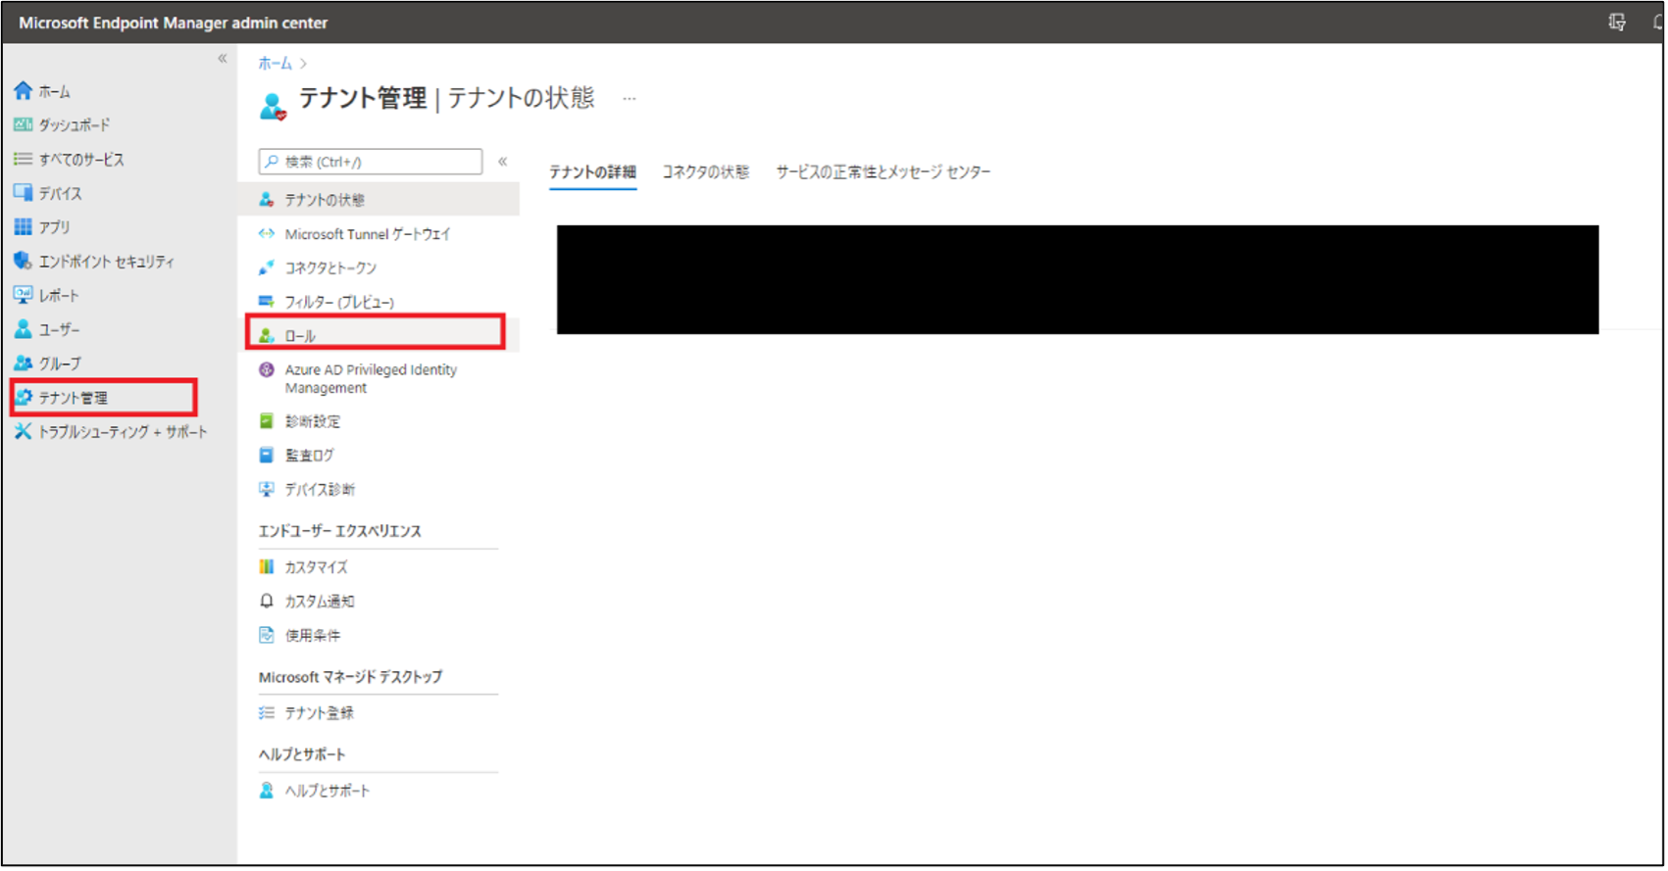1668x871 pixels.
Task: Click the Connectors and tokens icon
Action: 267,267
